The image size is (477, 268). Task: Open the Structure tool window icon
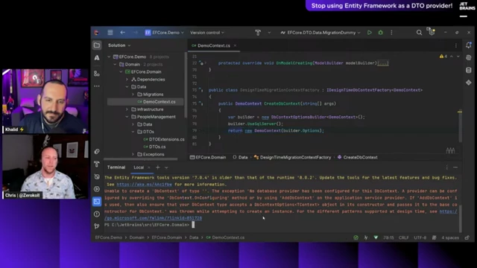(x=97, y=74)
